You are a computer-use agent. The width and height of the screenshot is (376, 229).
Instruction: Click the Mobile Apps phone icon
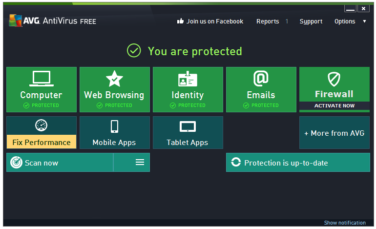click(x=114, y=126)
